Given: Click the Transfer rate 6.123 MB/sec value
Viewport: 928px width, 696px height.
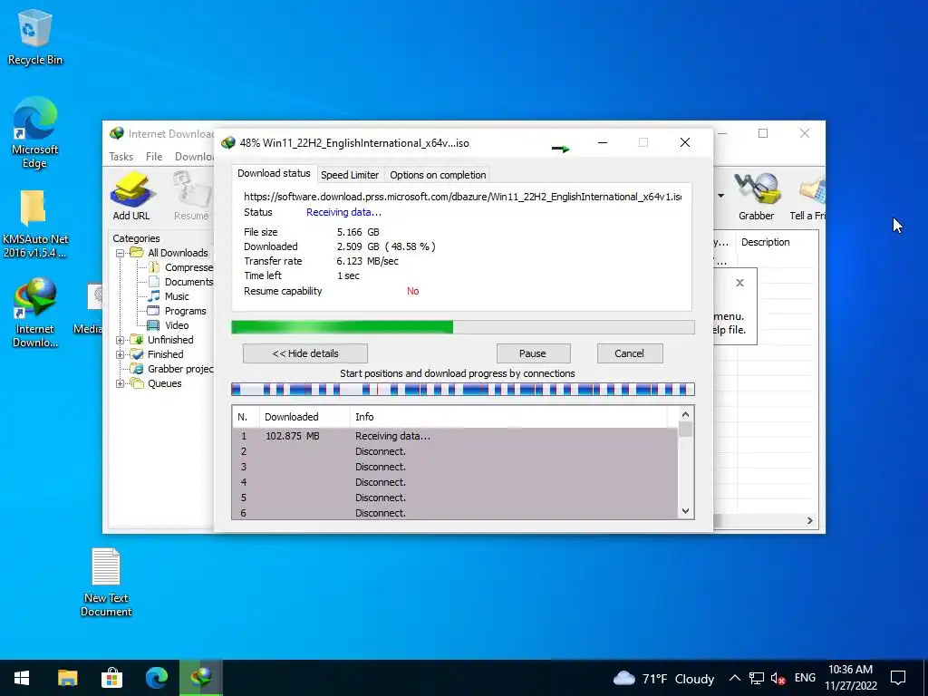Looking at the screenshot, I should point(367,261).
